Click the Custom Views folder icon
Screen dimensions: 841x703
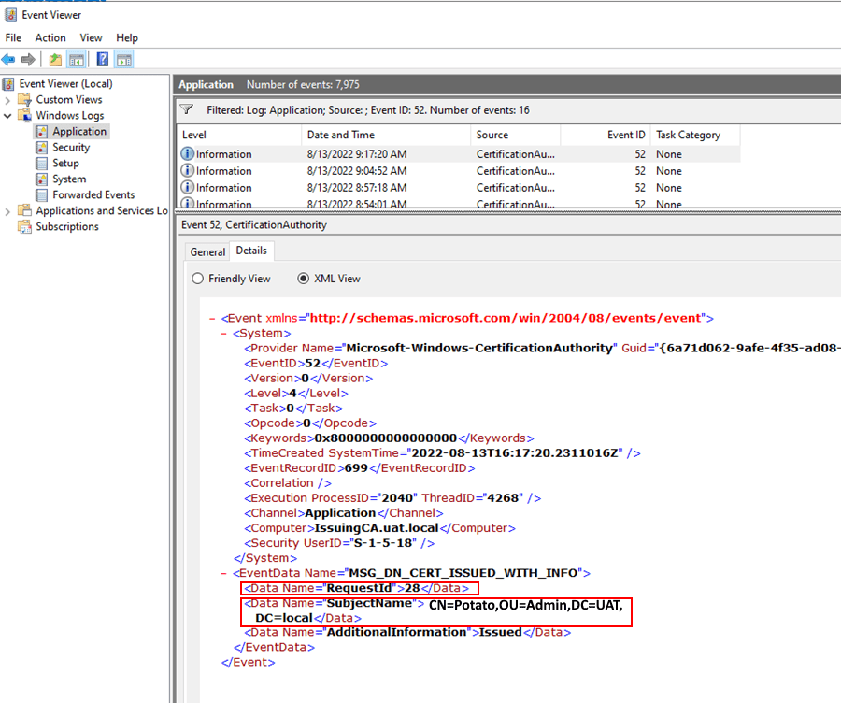tap(24, 100)
